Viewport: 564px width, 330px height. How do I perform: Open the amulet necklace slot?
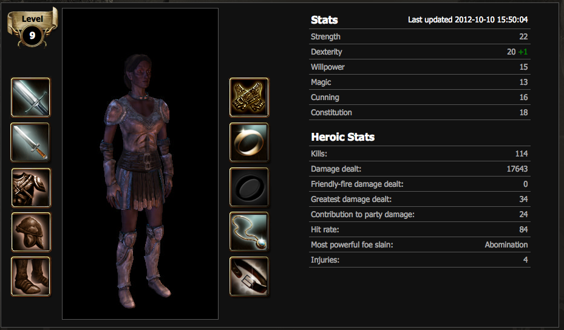point(249,232)
